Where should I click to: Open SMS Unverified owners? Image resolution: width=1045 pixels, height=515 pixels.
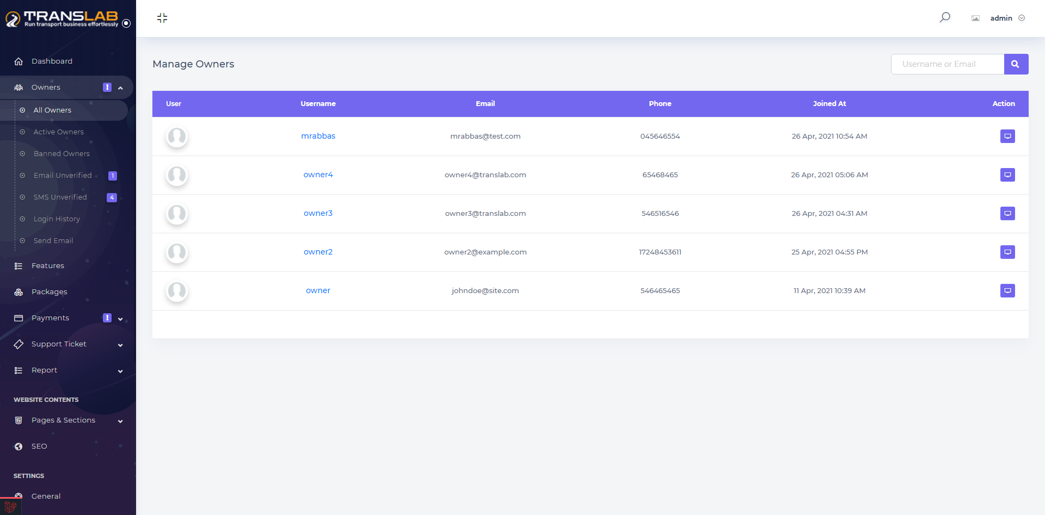[60, 197]
